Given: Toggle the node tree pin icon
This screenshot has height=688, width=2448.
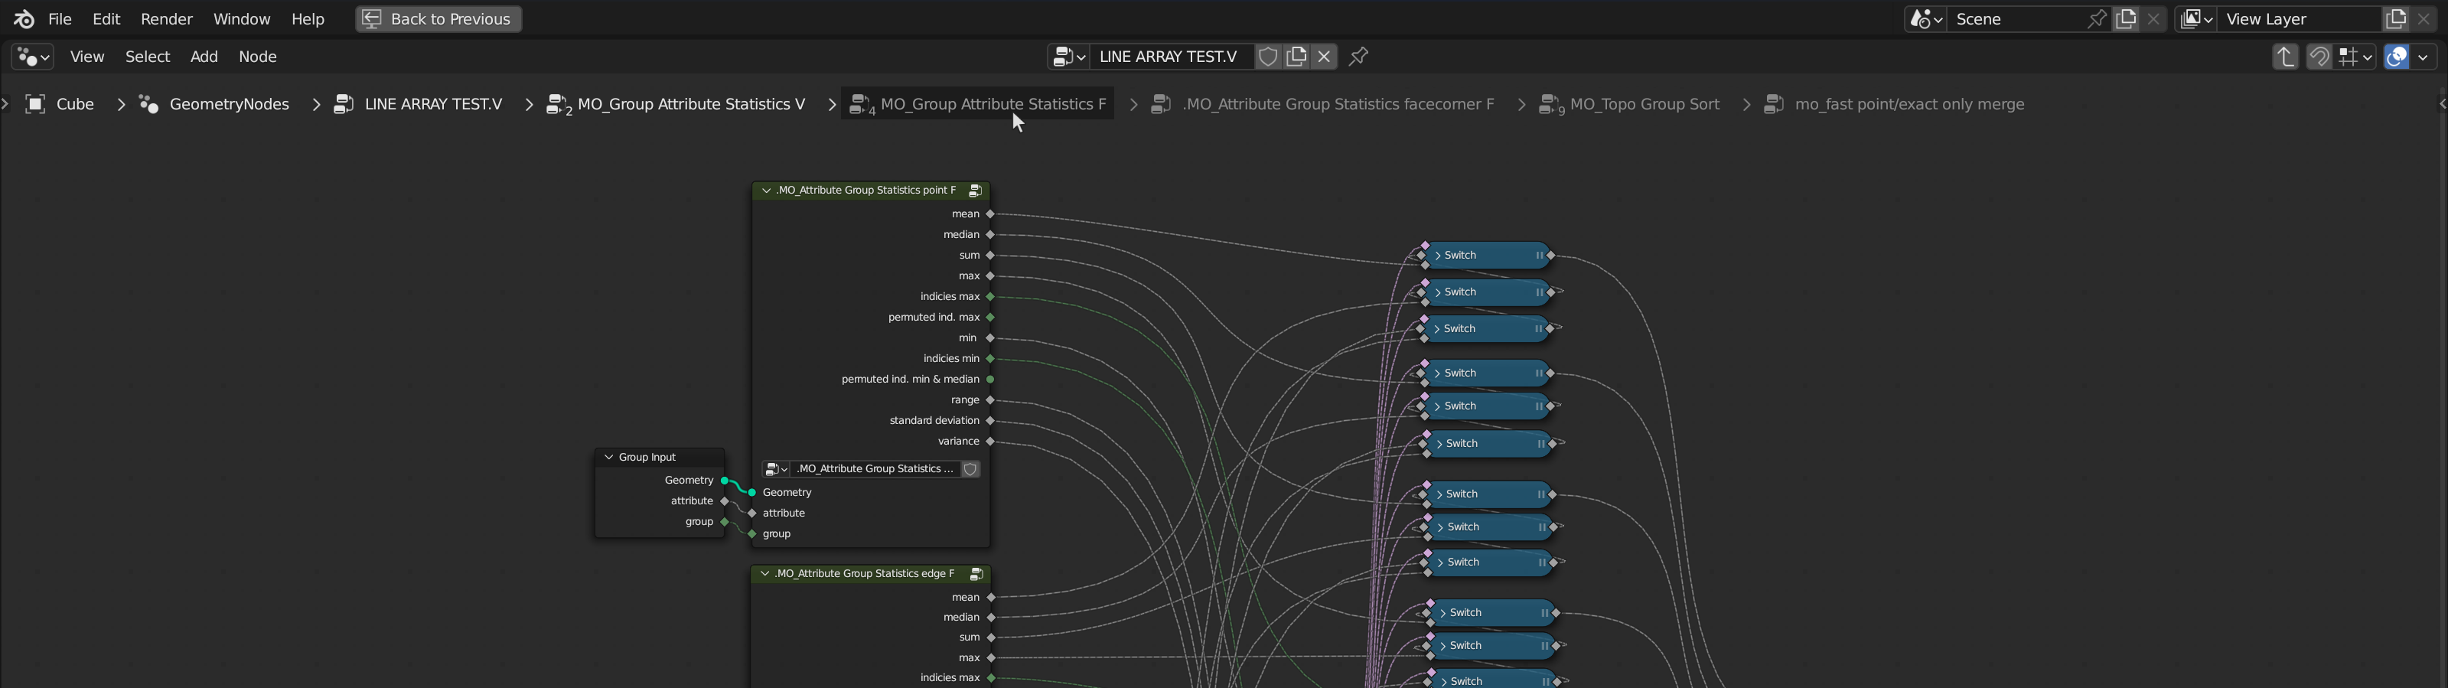Looking at the screenshot, I should tap(1359, 57).
